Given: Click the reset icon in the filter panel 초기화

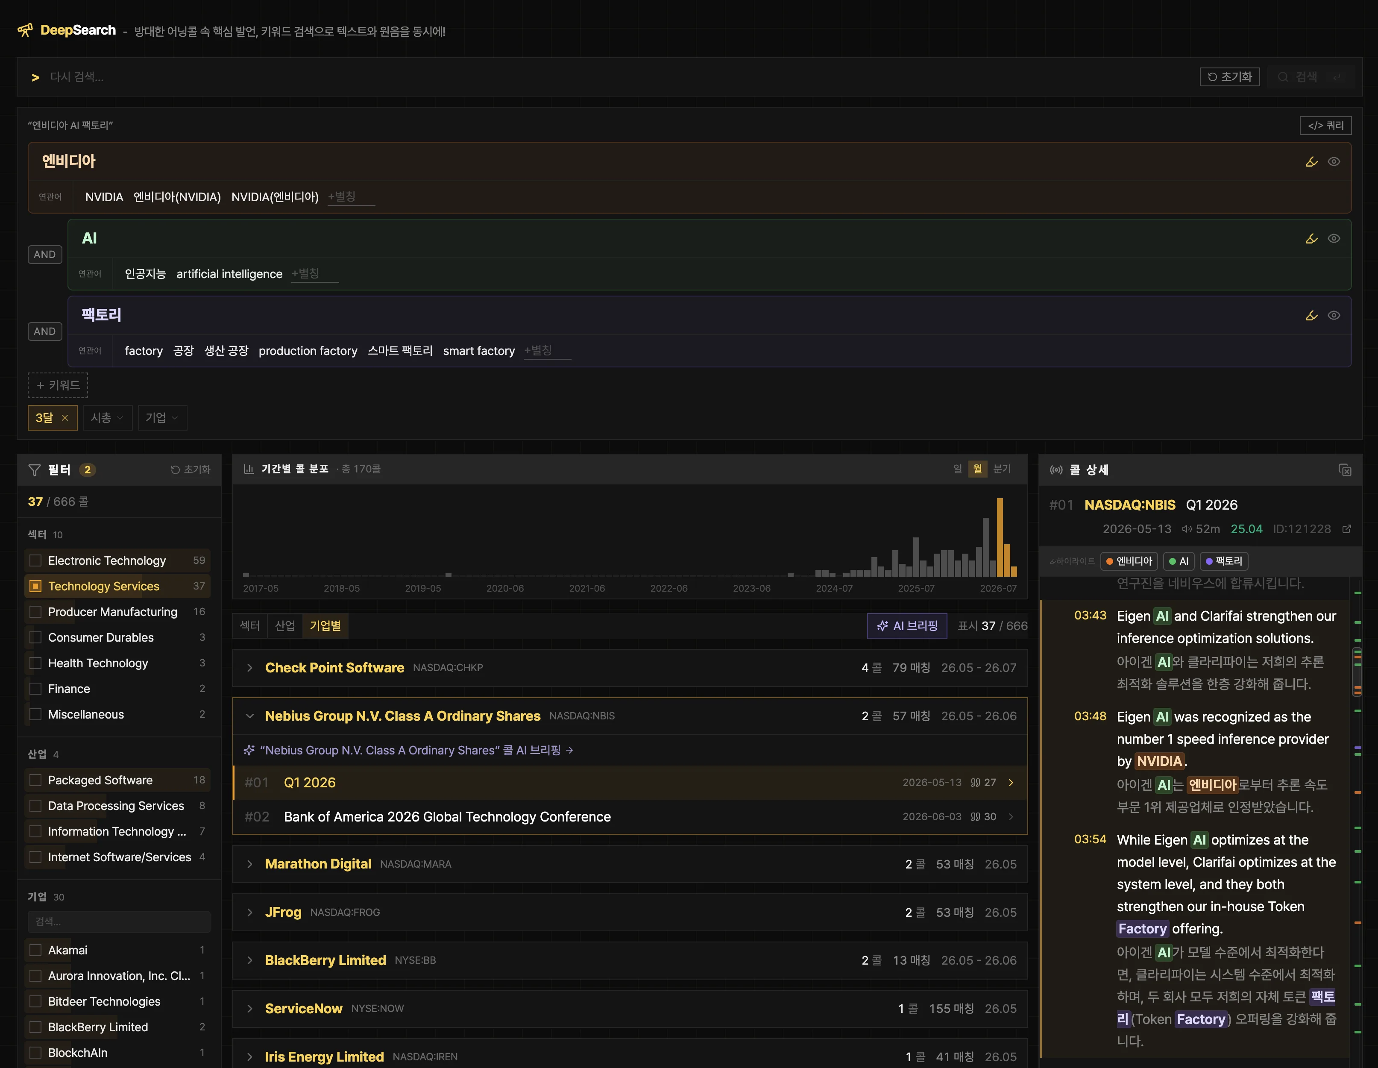Looking at the screenshot, I should [x=176, y=469].
